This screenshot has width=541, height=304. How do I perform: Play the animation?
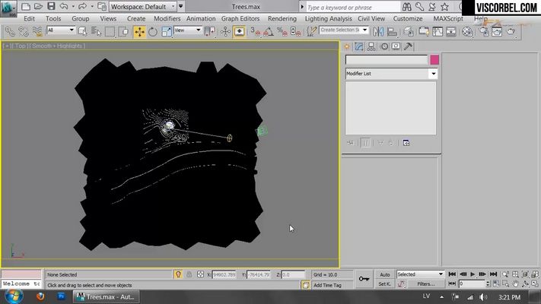(473, 274)
